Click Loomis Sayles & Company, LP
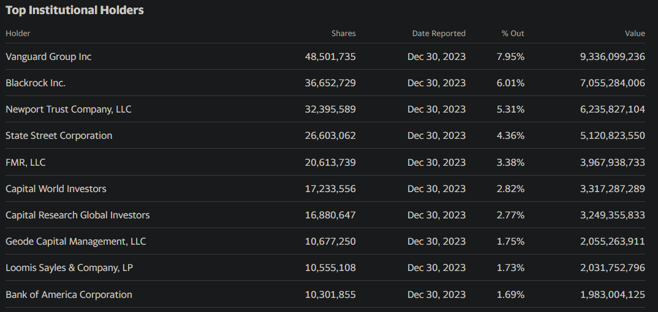 [x=69, y=267]
